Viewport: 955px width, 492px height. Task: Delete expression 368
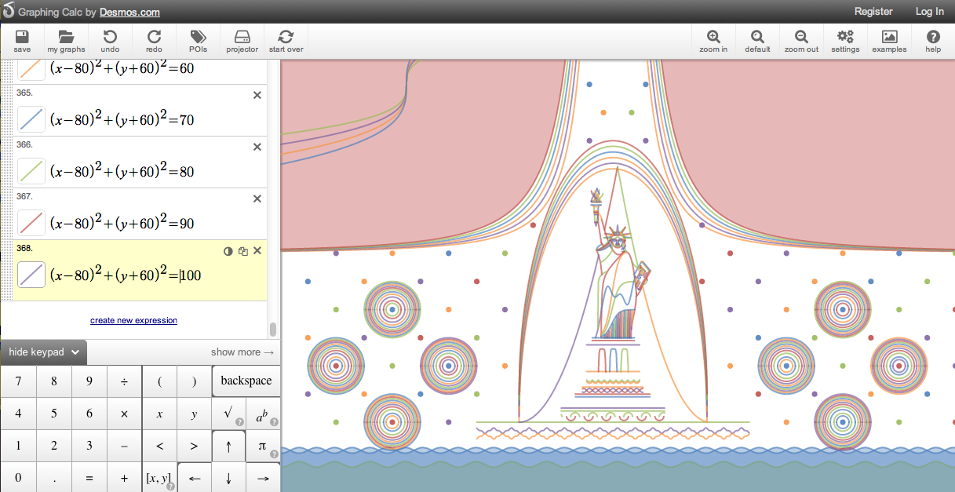click(257, 250)
